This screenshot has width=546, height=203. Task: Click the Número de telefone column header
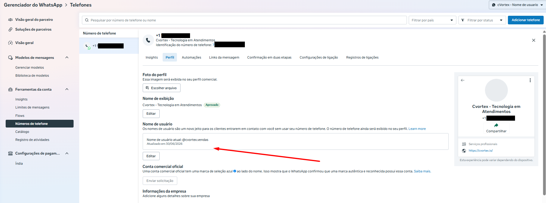[x=99, y=33]
